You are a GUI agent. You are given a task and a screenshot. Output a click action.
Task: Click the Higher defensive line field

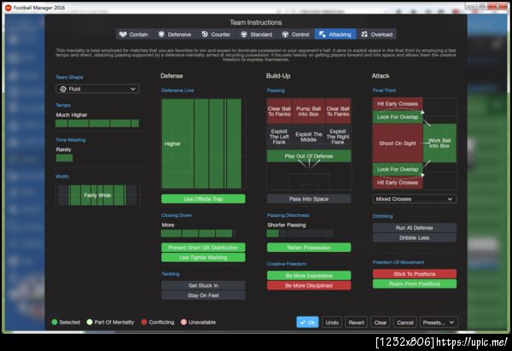coord(201,143)
